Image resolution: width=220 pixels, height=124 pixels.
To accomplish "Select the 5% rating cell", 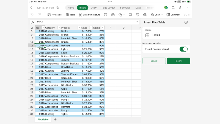I will pyautogui.click(x=98, y=60).
